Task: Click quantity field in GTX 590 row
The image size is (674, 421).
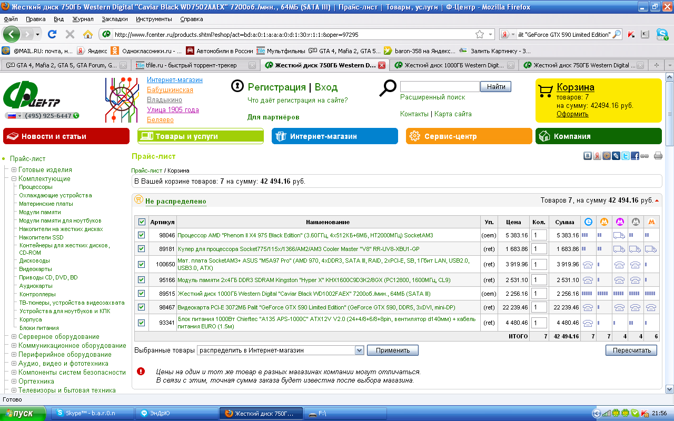Action: coord(539,307)
